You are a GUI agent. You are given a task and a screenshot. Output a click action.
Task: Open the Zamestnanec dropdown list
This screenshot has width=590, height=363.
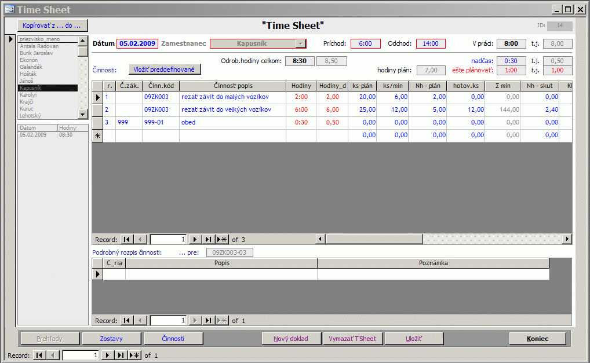tap(300, 43)
